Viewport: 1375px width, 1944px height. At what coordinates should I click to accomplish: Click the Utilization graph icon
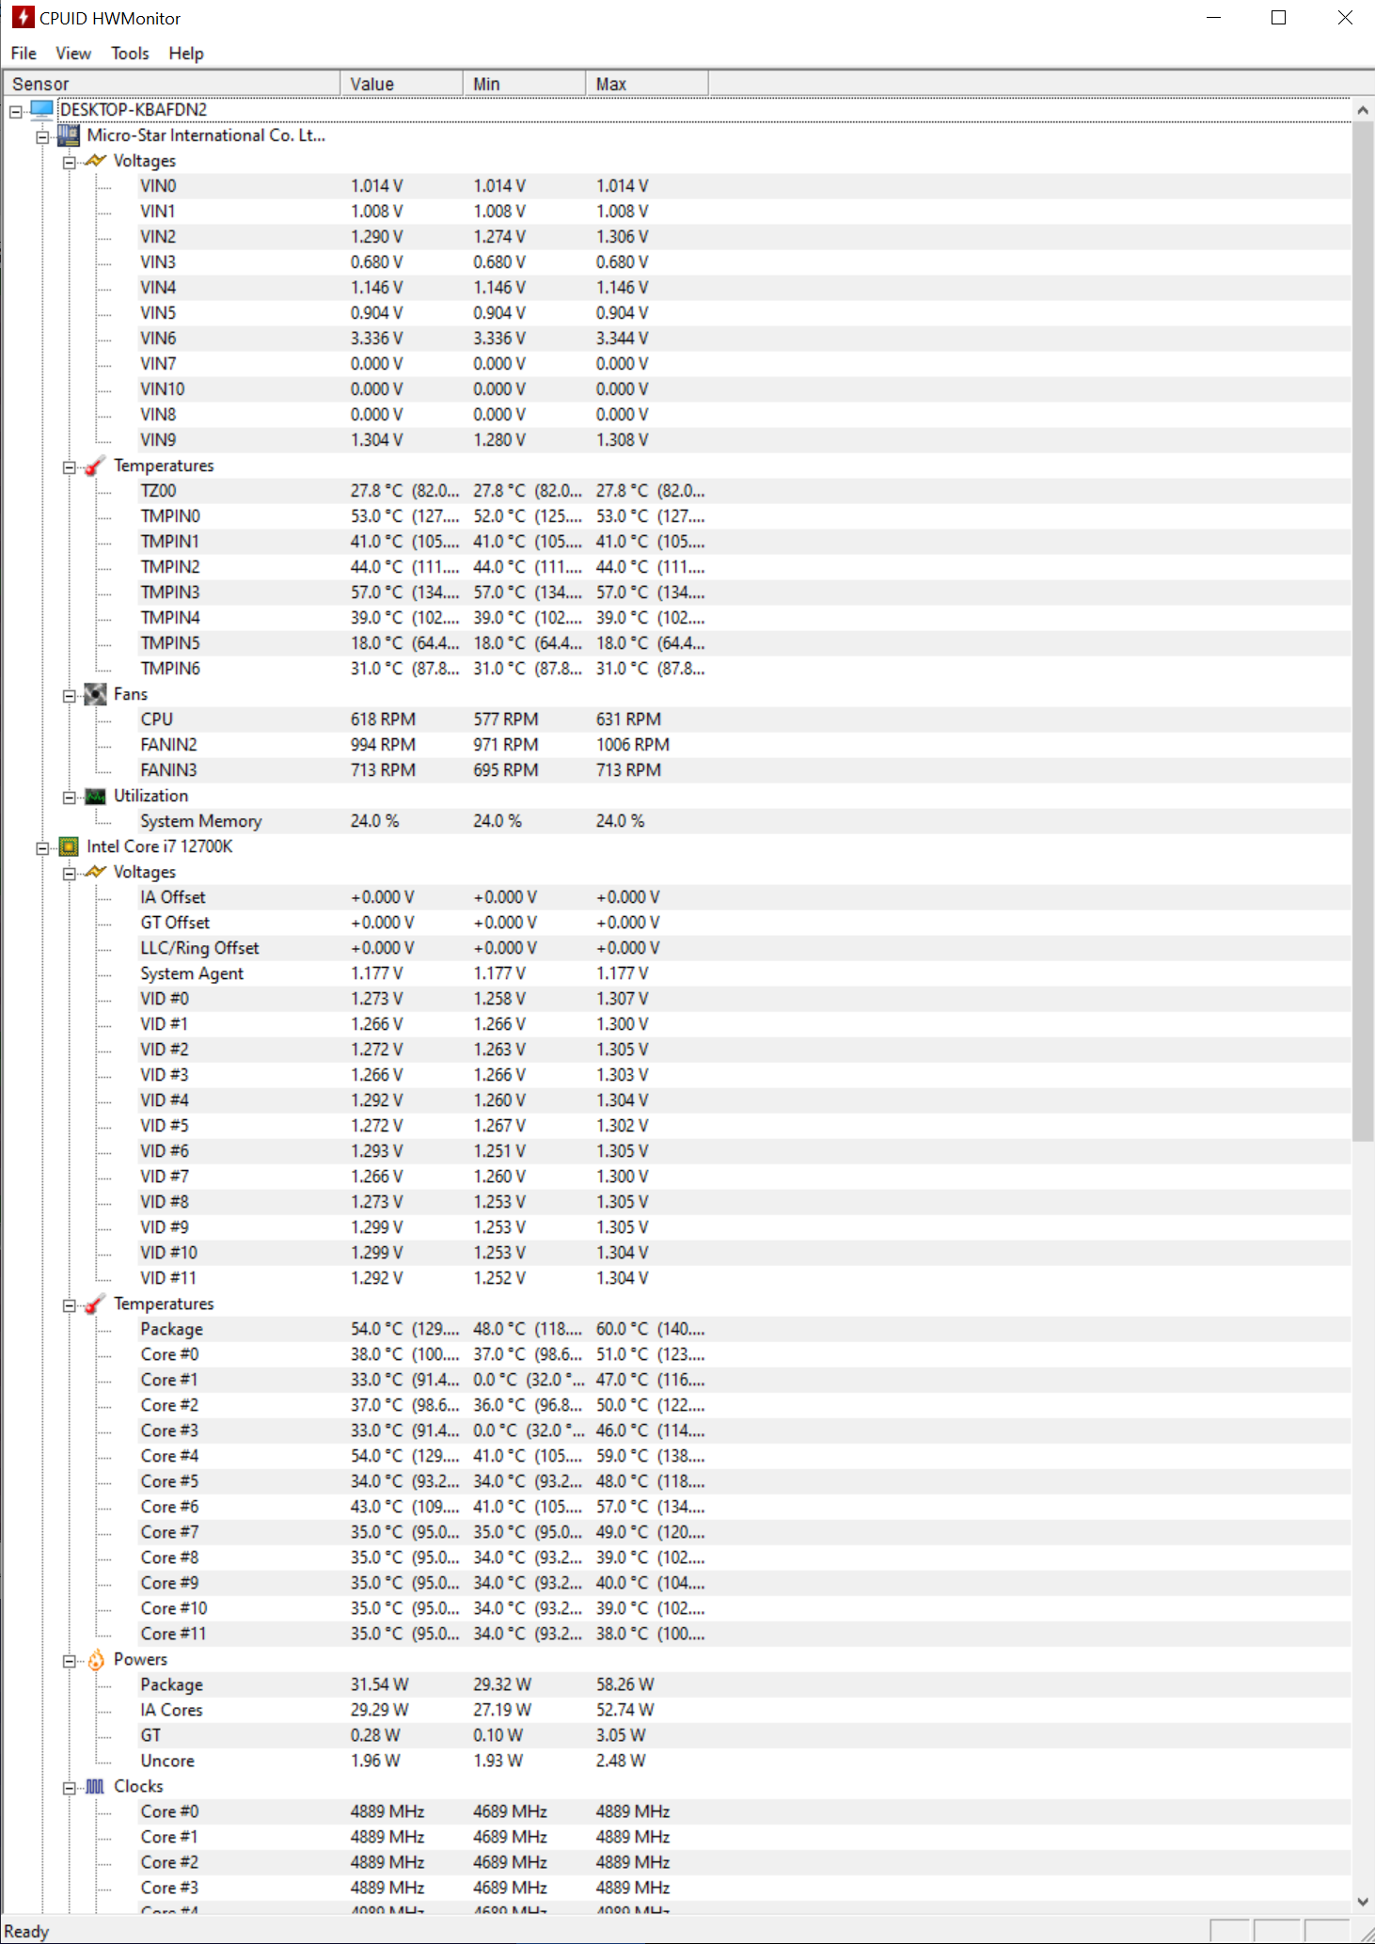[95, 796]
